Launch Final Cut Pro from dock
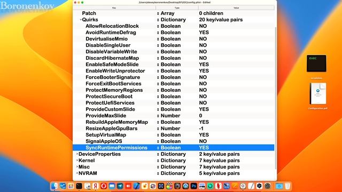 coord(169,186)
